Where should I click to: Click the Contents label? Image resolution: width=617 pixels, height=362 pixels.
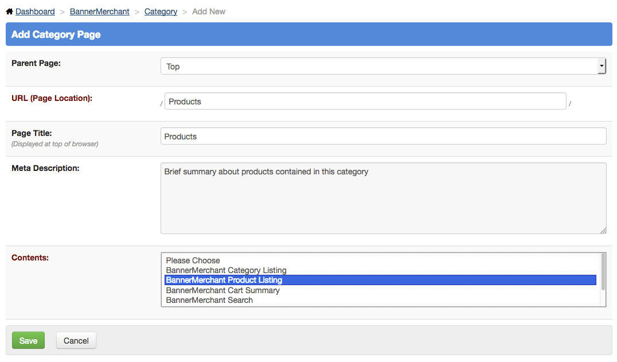(30, 258)
